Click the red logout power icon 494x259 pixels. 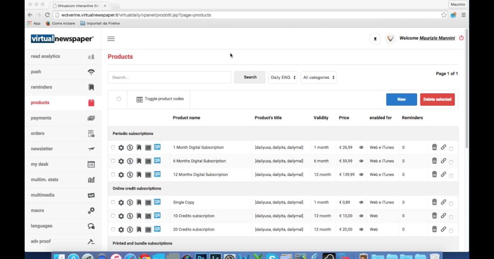461,38
